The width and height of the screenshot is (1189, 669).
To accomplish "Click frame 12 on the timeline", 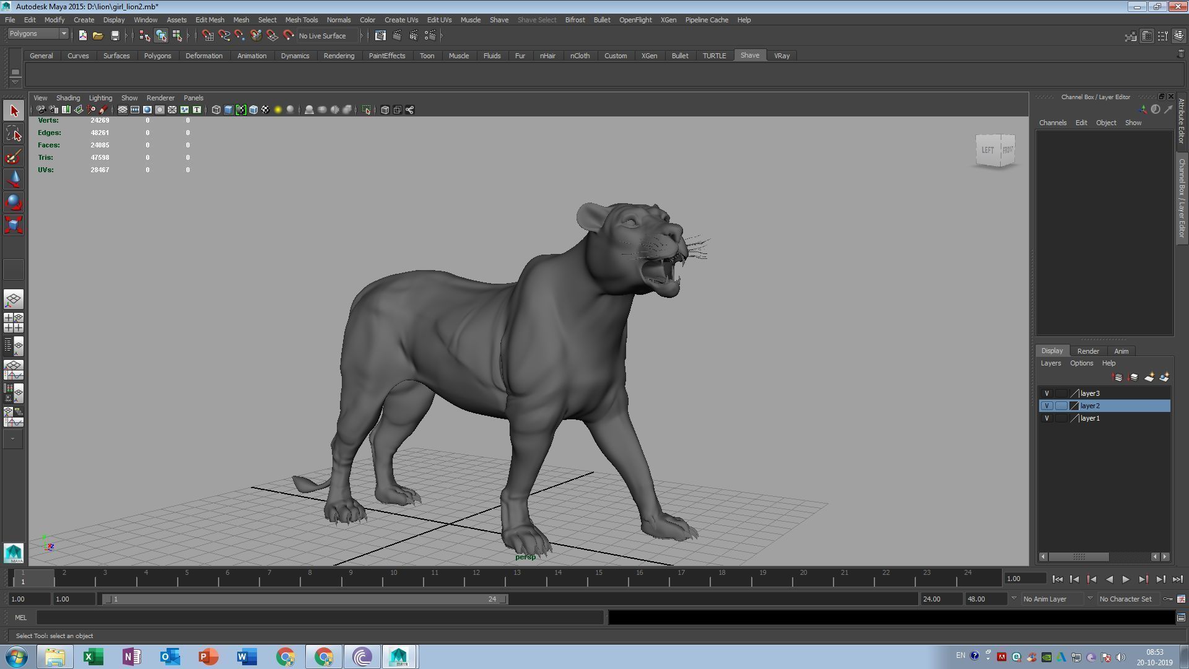I will click(476, 579).
